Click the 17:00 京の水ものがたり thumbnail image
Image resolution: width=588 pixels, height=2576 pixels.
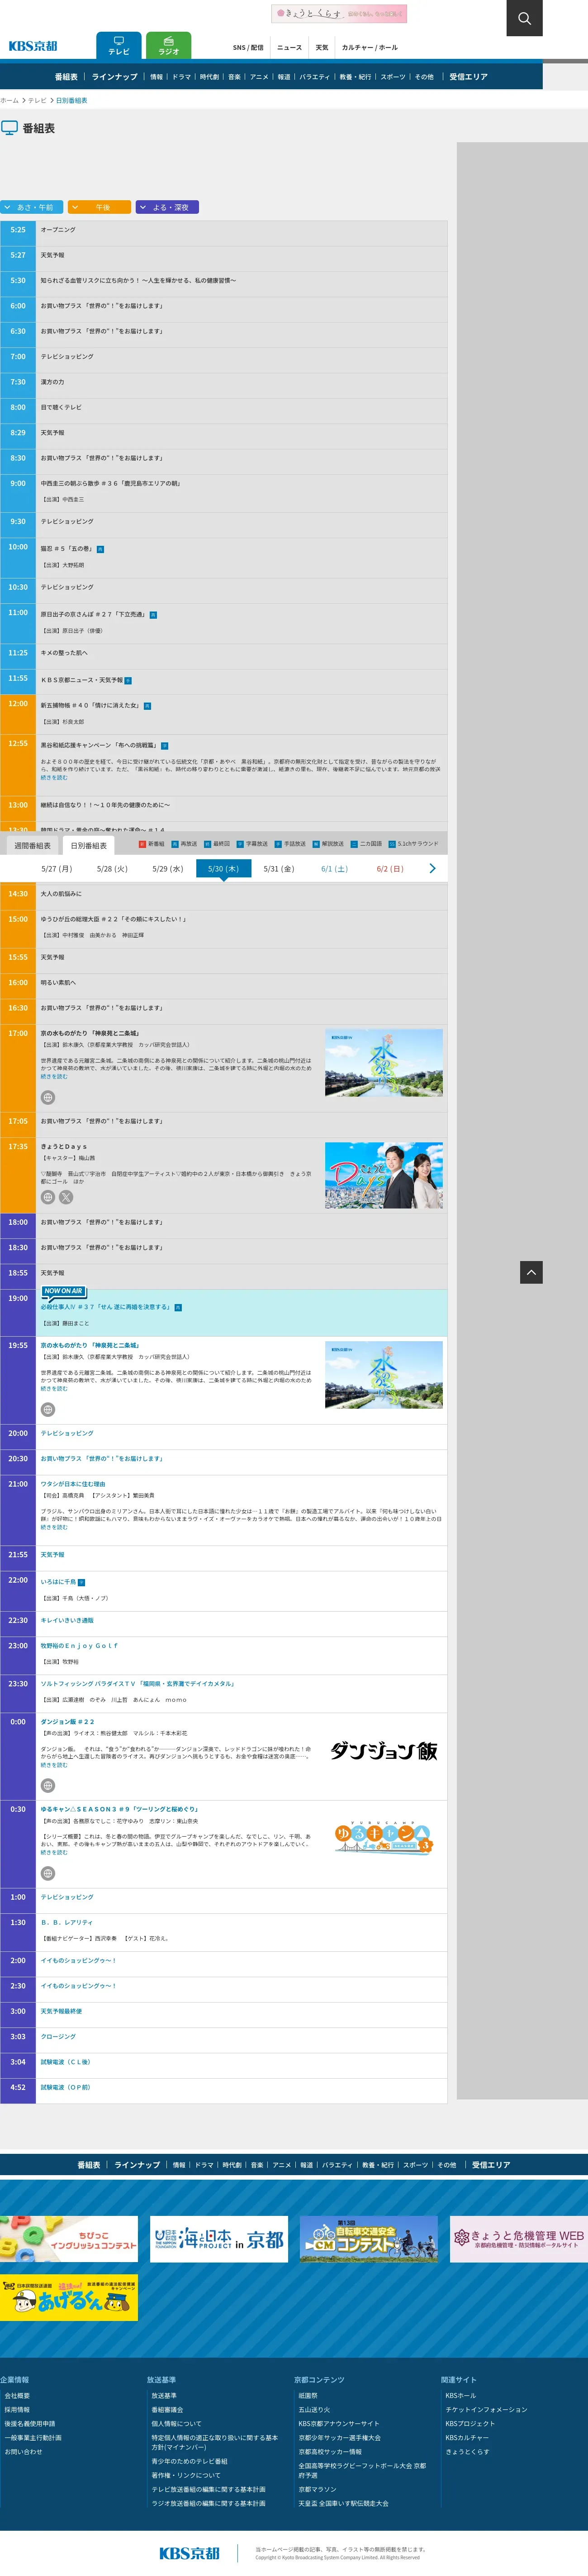click(x=384, y=1063)
